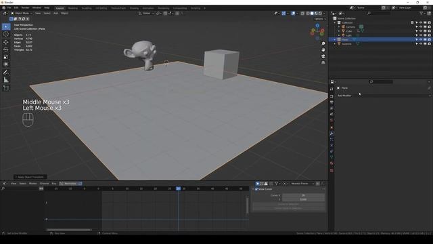Screen dimensions: 433x244
Task: Open the Render menu
Action: coord(26,7)
